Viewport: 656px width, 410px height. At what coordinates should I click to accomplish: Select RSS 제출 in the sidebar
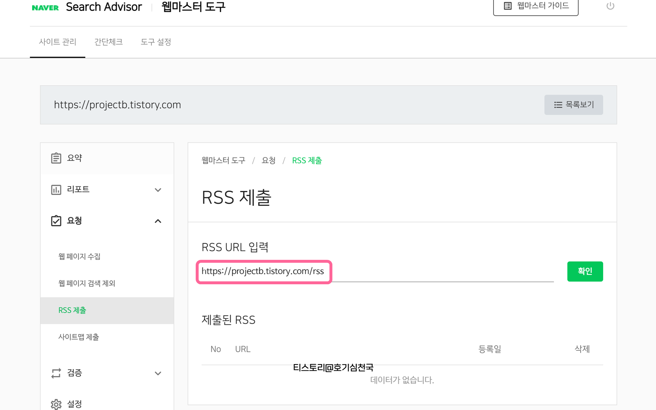(x=107, y=311)
